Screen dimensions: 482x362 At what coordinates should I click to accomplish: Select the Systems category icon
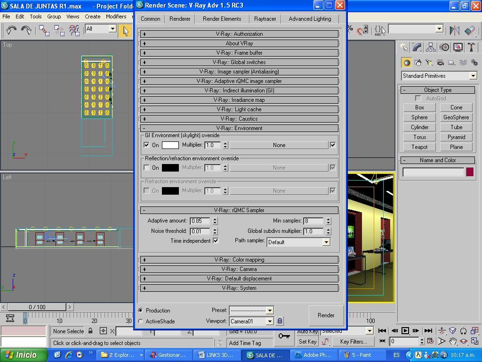[474, 63]
